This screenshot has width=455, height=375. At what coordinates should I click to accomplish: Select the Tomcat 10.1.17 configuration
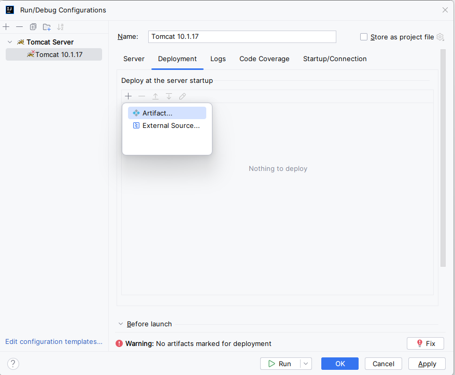coord(54,54)
